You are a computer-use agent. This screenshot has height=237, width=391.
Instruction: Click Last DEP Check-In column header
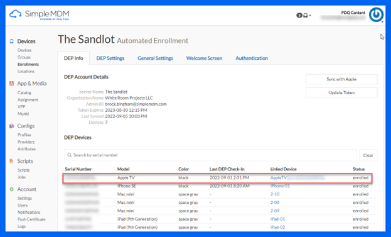coord(227,169)
